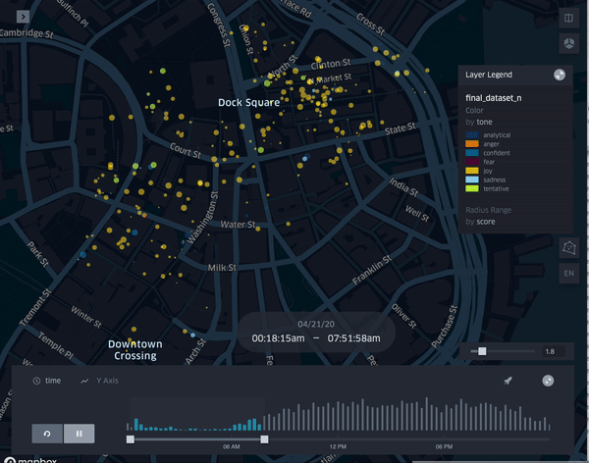Image resolution: width=589 pixels, height=463 pixels.
Task: Expand the side panel arrow button
Action: click(23, 17)
